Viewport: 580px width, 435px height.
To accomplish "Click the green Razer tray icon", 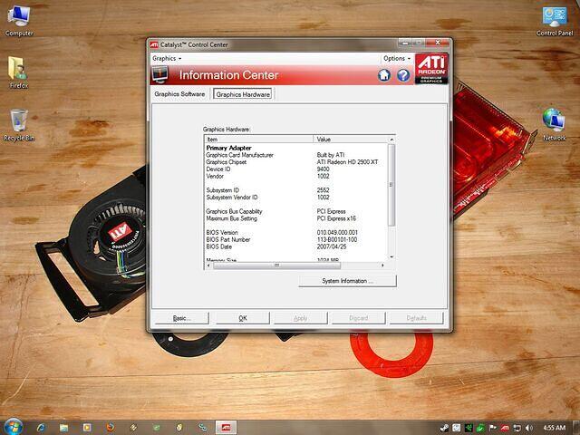I will coord(469,428).
